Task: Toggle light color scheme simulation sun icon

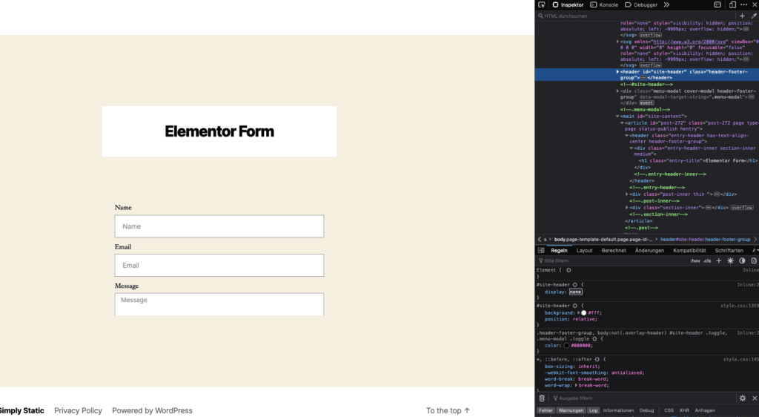Action: [730, 260]
